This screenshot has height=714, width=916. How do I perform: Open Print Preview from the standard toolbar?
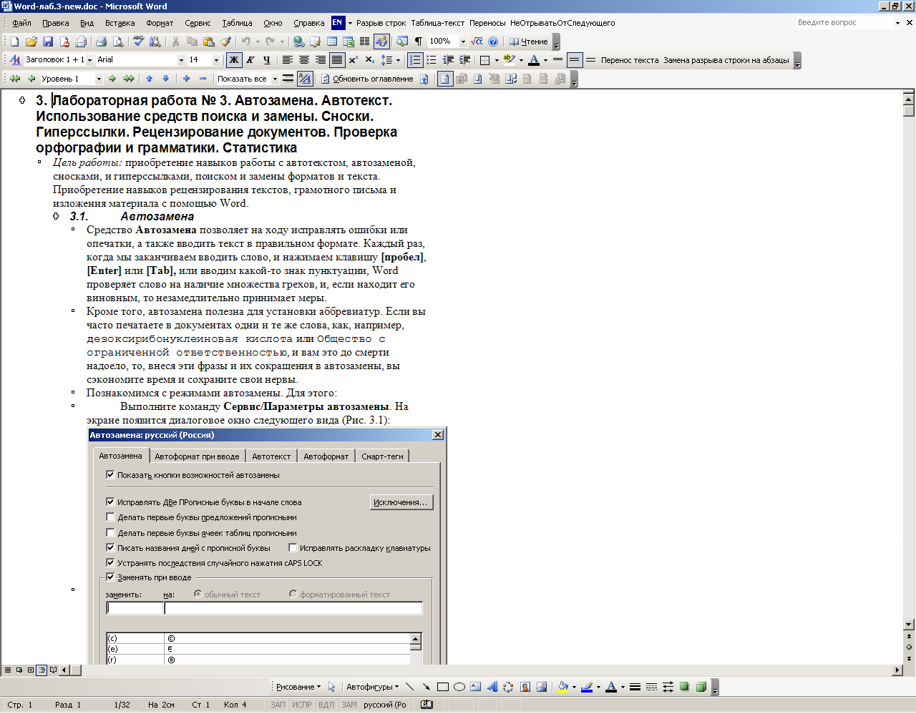(118, 41)
